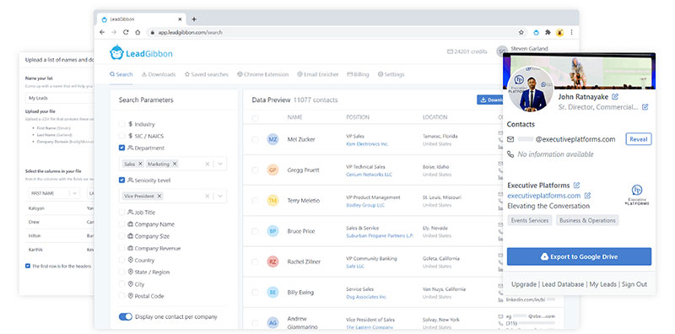Image resolution: width=675 pixels, height=334 pixels.
Task: Click the Sign Out link
Action: click(634, 284)
